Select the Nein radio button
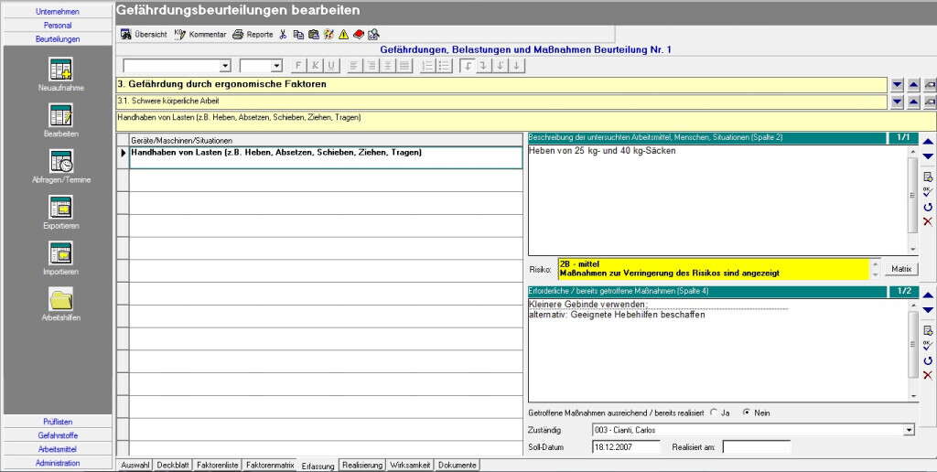Screen dimensions: 937x472 pyautogui.click(x=746, y=413)
